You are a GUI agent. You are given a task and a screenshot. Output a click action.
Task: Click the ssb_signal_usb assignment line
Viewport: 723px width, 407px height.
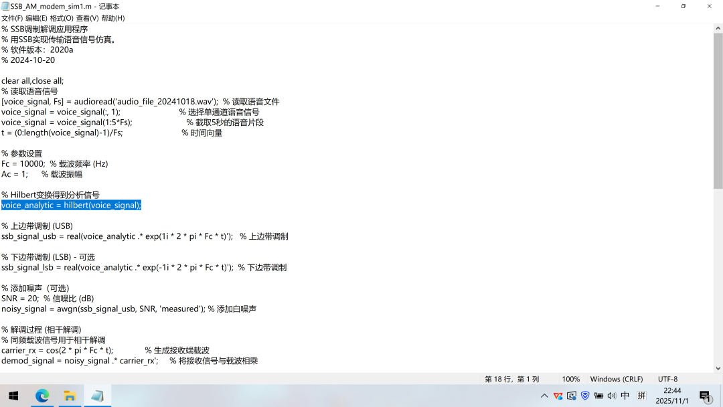145,236
